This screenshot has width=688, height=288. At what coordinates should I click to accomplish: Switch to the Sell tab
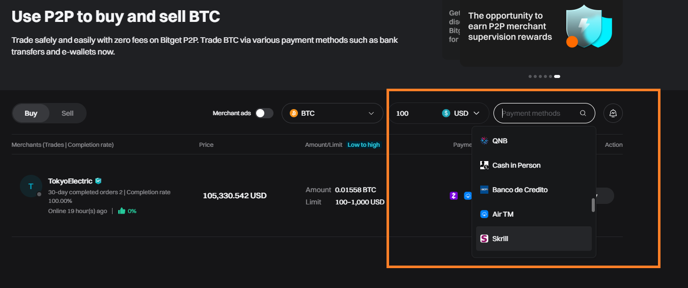(x=67, y=113)
